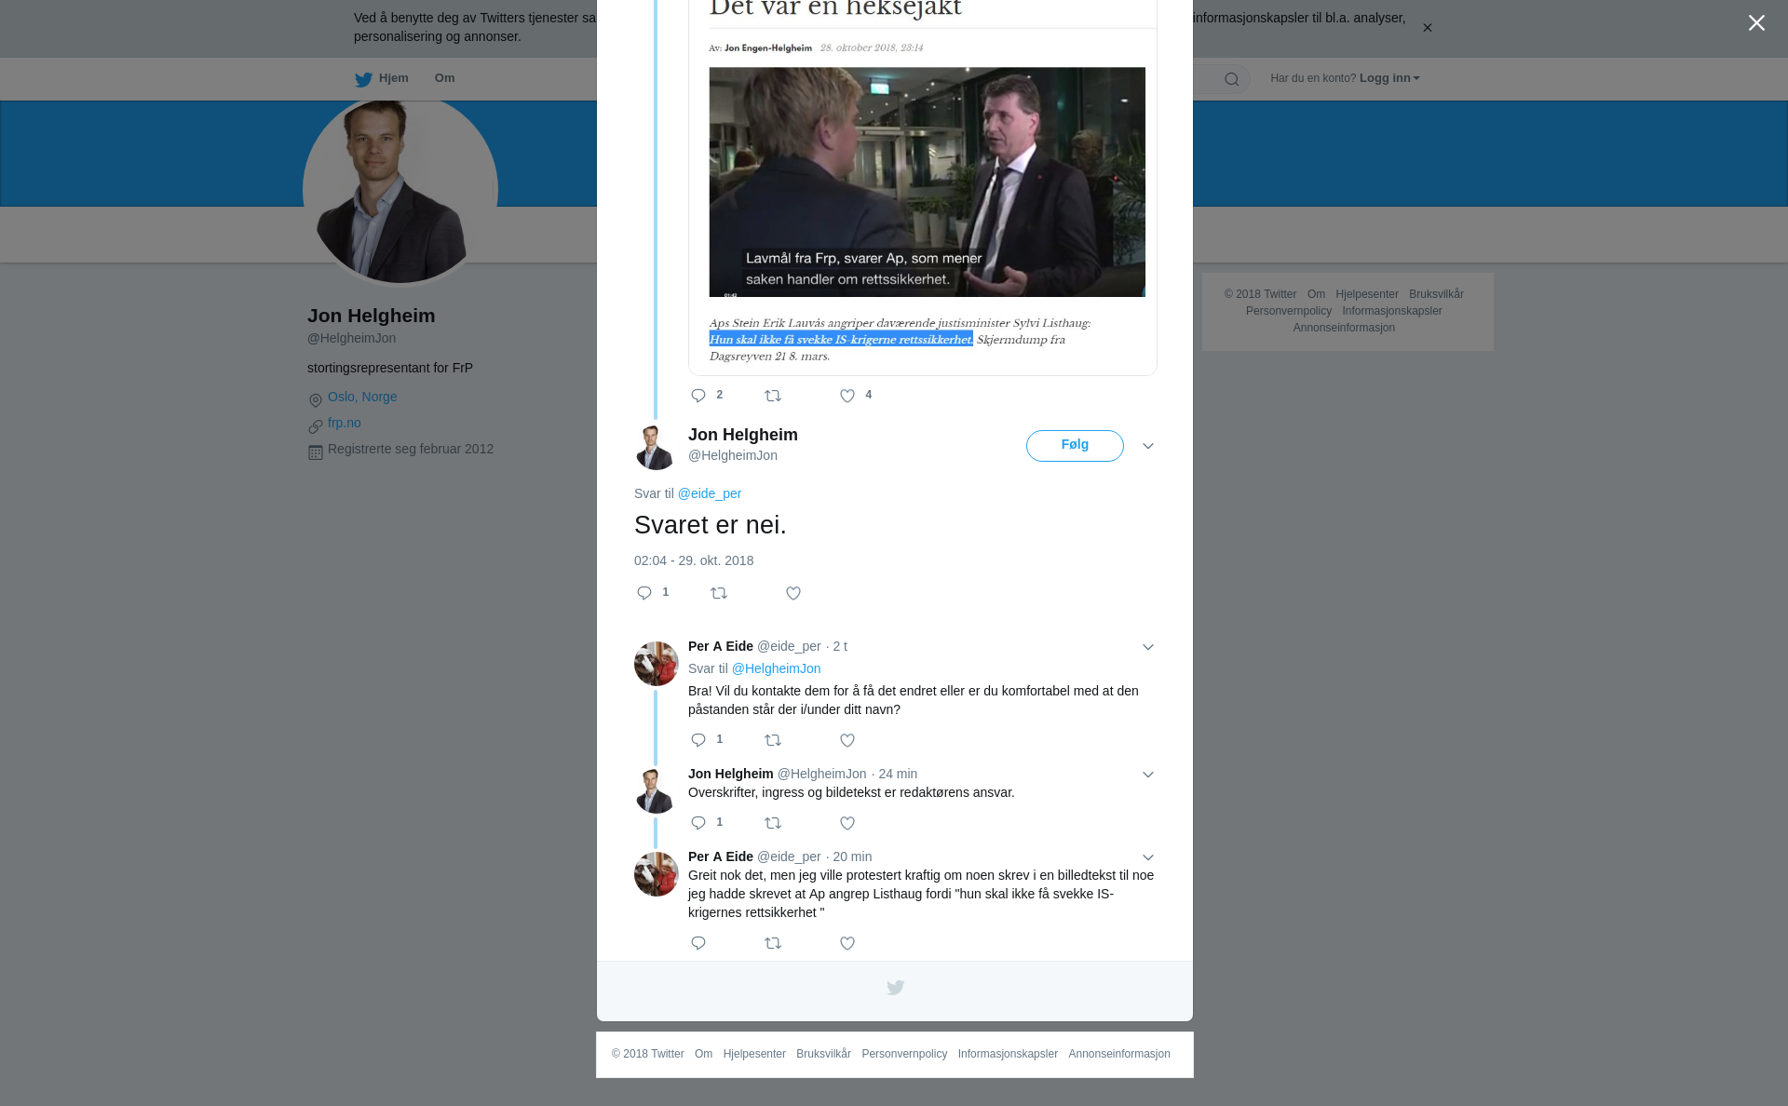This screenshot has width=1788, height=1106.
Task: Open Informasjonskapsler in bottom footer
Action: 1008,1054
